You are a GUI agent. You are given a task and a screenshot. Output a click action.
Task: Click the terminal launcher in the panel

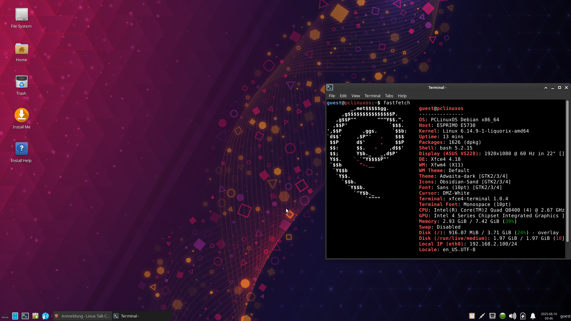(x=25, y=316)
